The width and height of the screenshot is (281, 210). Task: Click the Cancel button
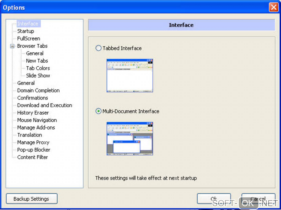pos(258,198)
